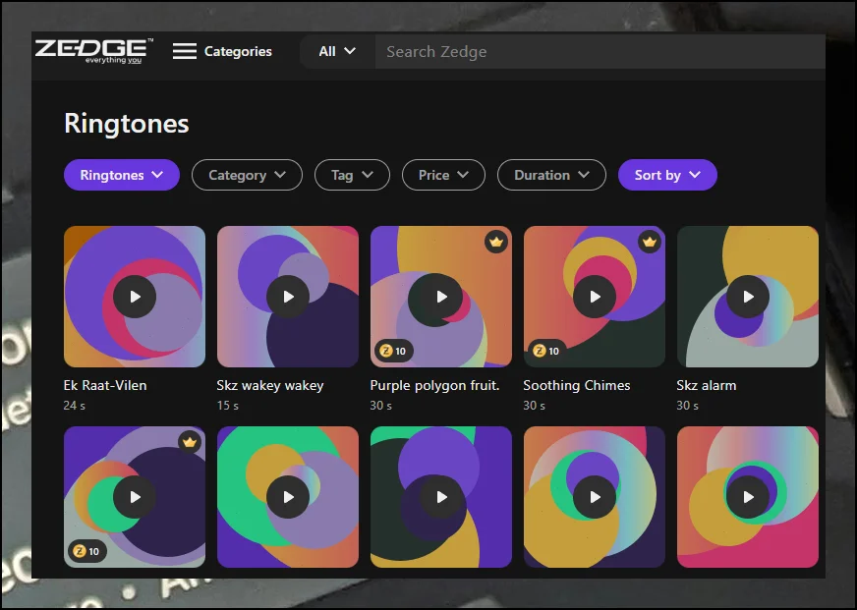The image size is (857, 610).
Task: Open the Sort by dropdown
Action: tap(667, 175)
